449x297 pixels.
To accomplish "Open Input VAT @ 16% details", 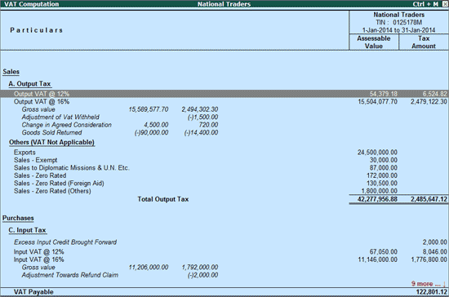I will coord(224,259).
